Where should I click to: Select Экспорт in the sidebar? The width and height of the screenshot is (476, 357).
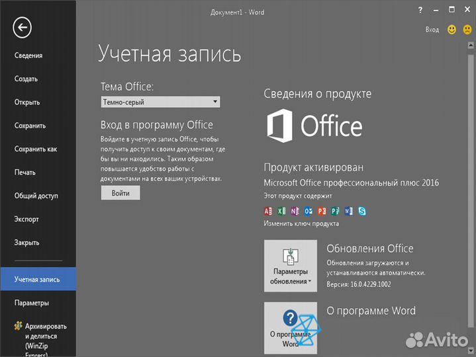click(x=26, y=219)
